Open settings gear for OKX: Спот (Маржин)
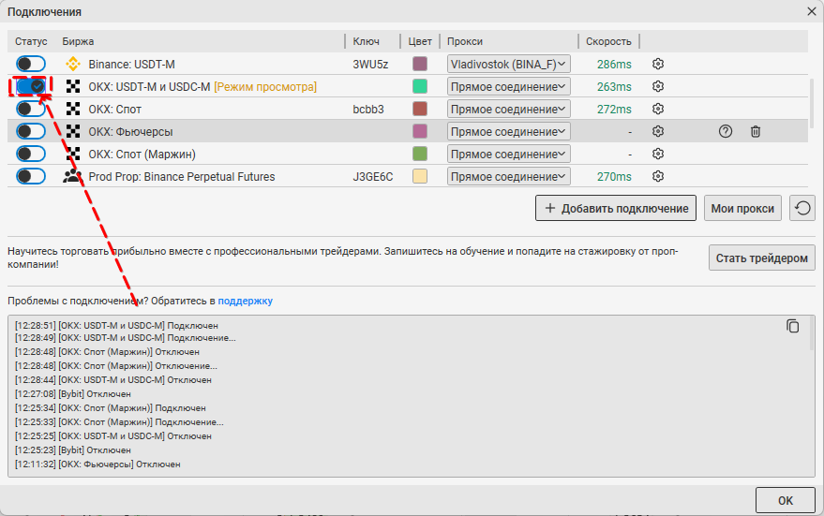 658,154
